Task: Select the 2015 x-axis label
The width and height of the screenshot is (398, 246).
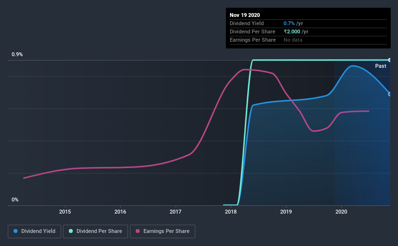Action: click(65, 212)
